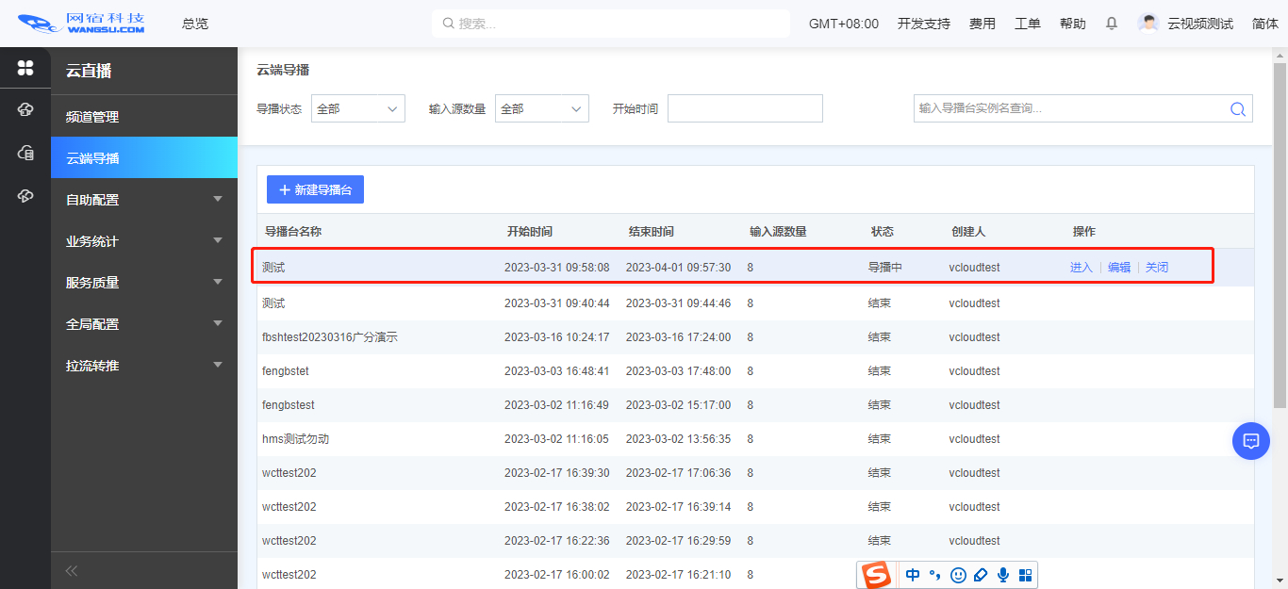The image size is (1288, 589).
Task: Click the magnifier icon in instance search
Action: coord(1238,109)
